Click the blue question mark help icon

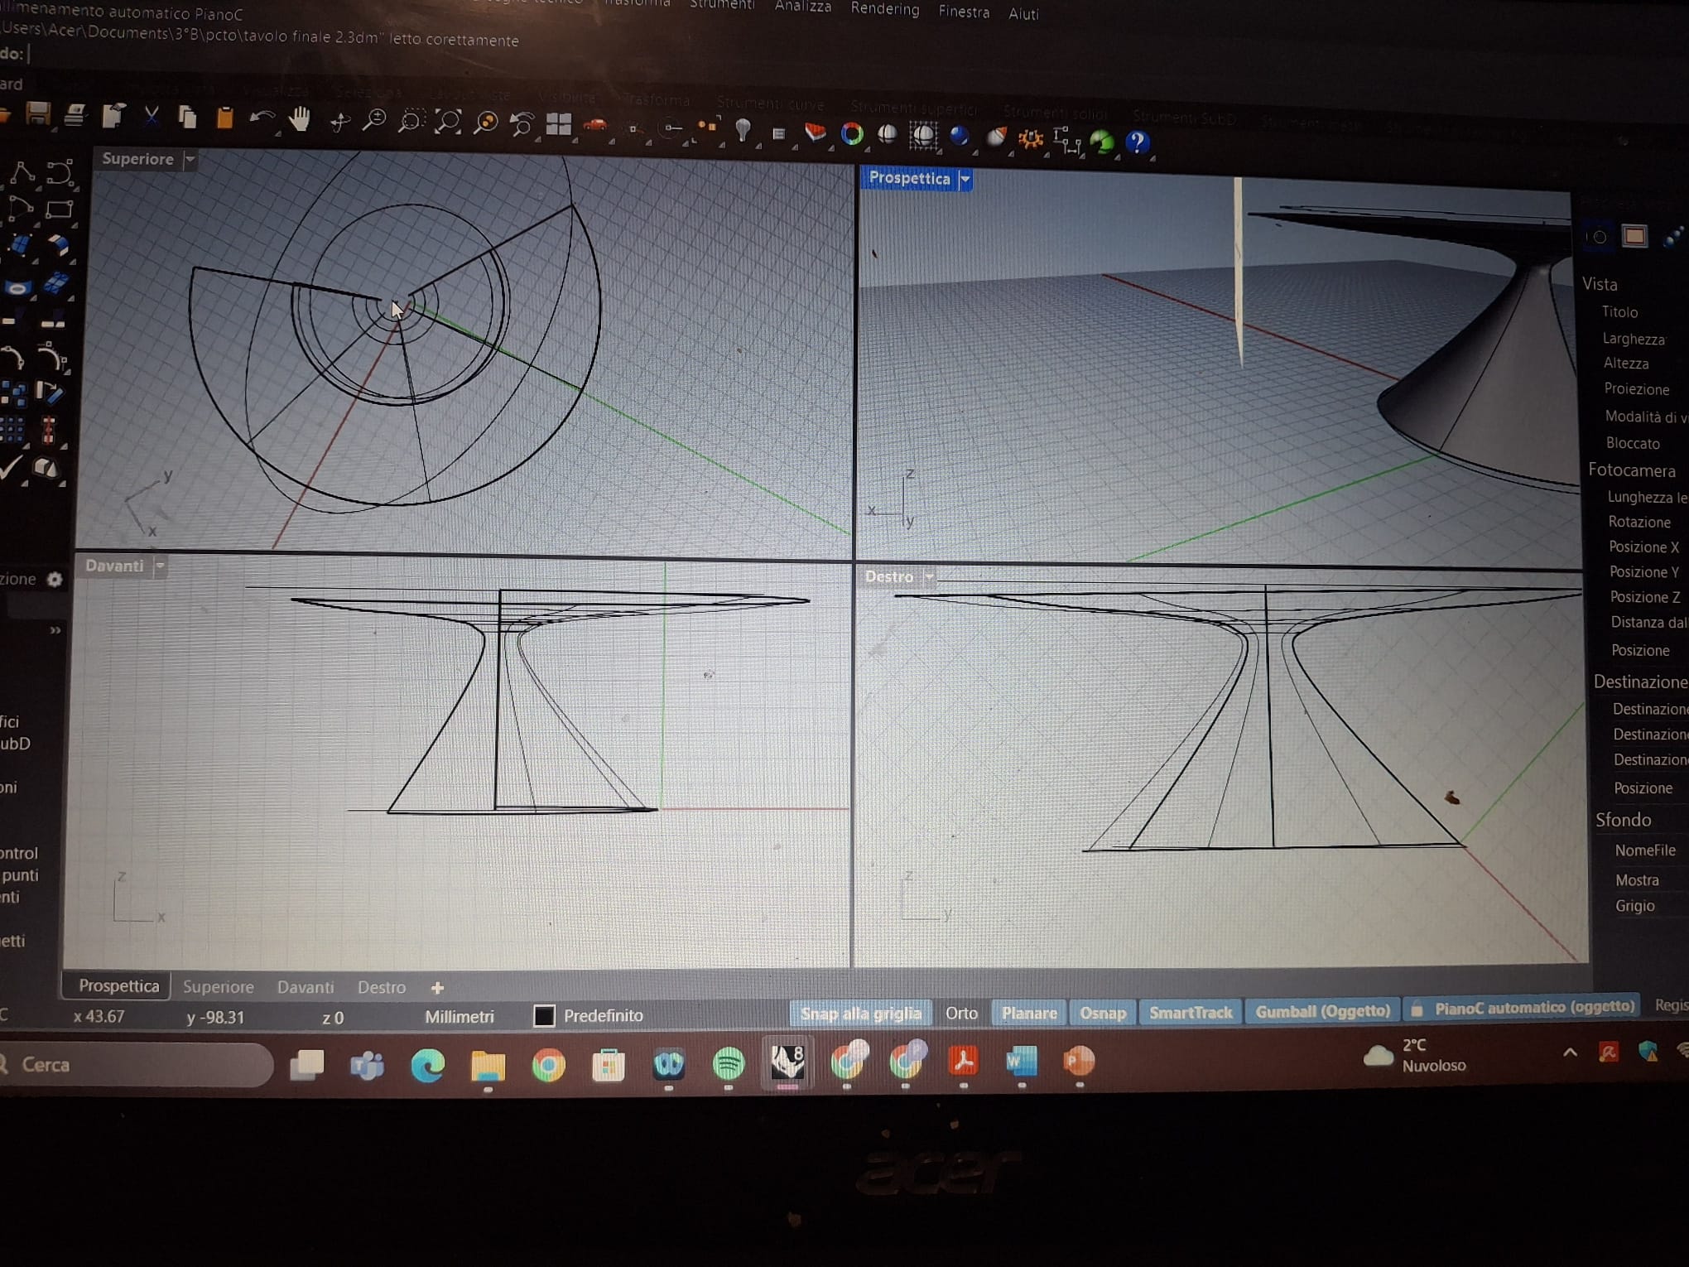click(1138, 142)
